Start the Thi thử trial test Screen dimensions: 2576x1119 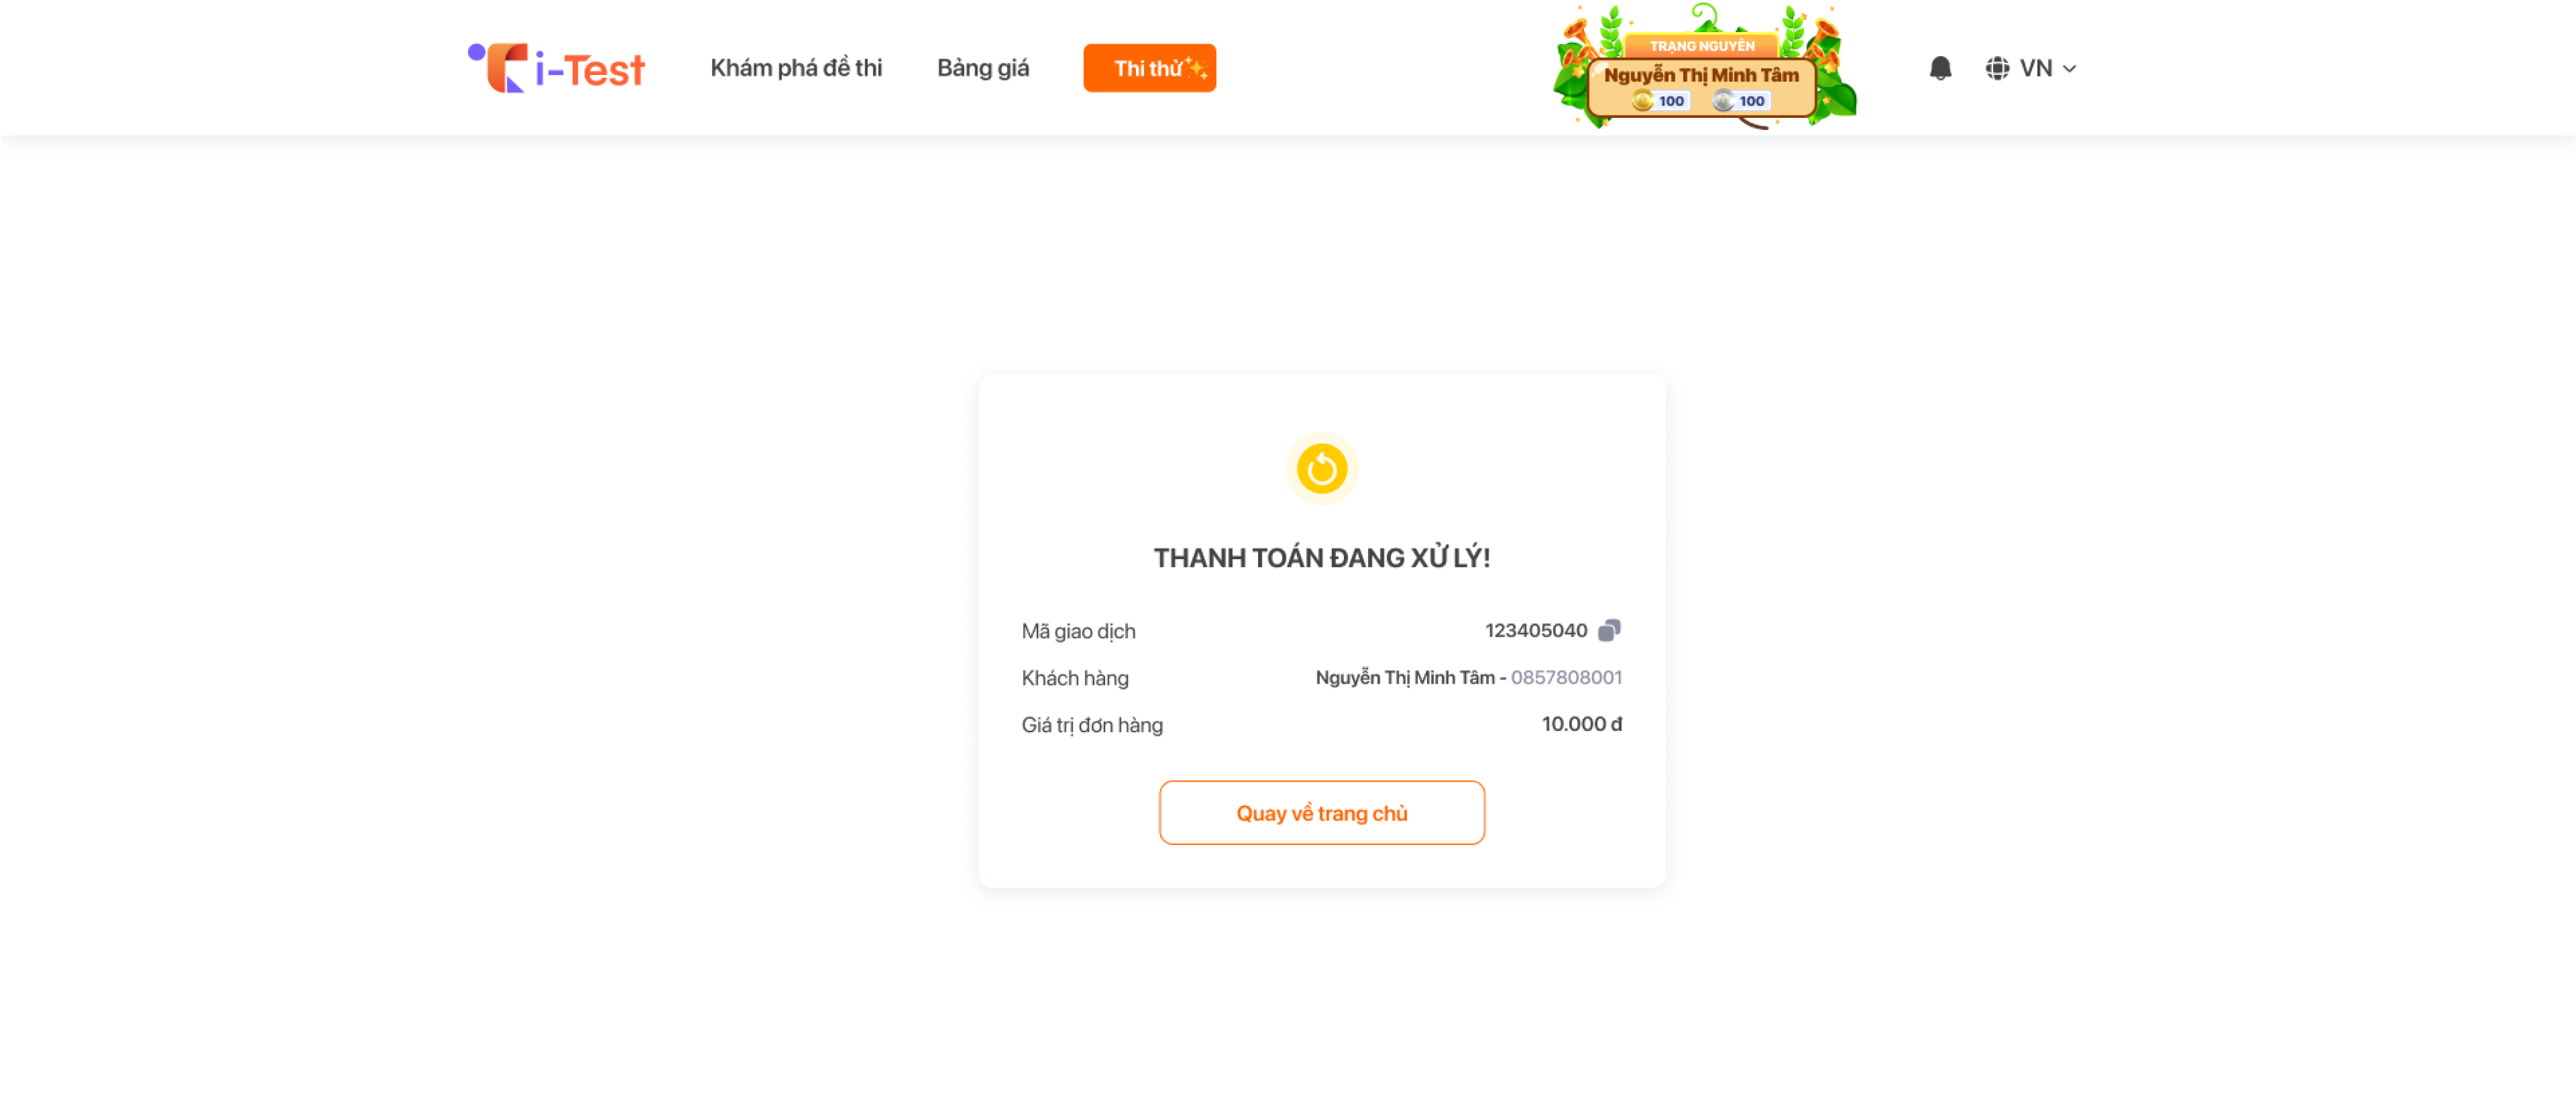click(x=1150, y=68)
